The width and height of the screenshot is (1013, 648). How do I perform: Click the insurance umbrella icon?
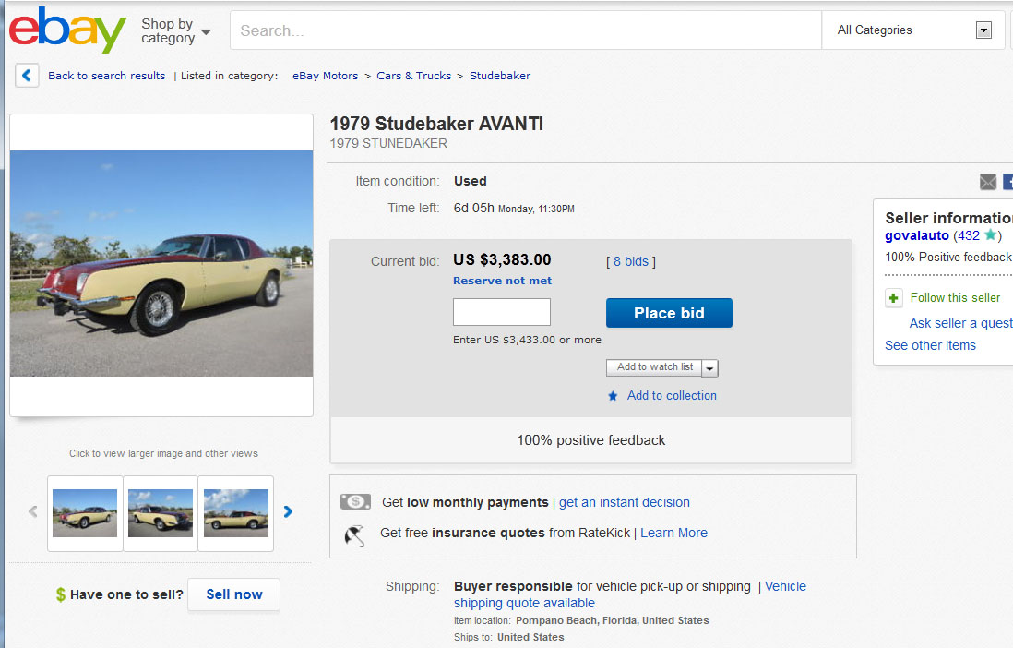(354, 534)
